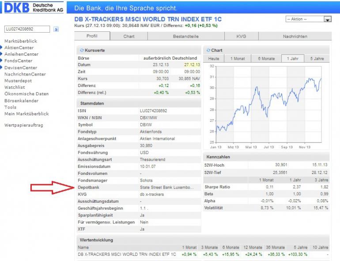Open NachrichtenCenter in sidebar
This screenshot has width=340, height=261.
[x=25, y=74]
